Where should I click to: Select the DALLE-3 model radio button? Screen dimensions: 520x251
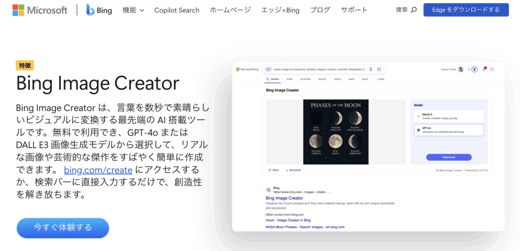[418, 116]
